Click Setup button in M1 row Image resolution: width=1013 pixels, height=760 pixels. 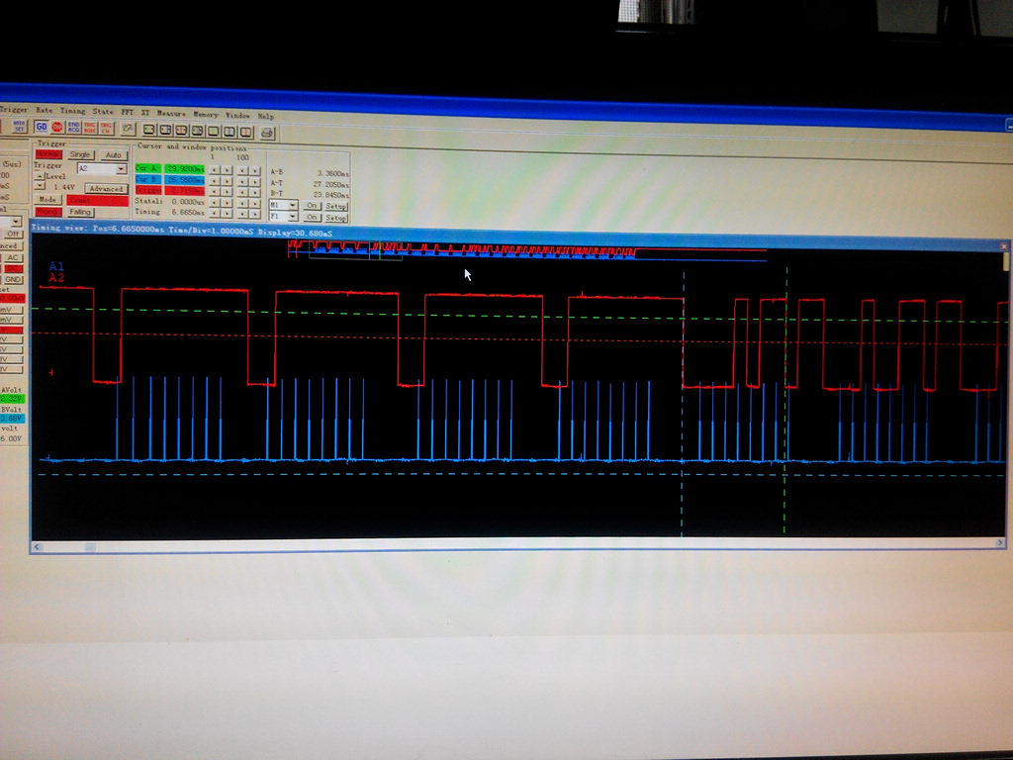click(x=336, y=206)
